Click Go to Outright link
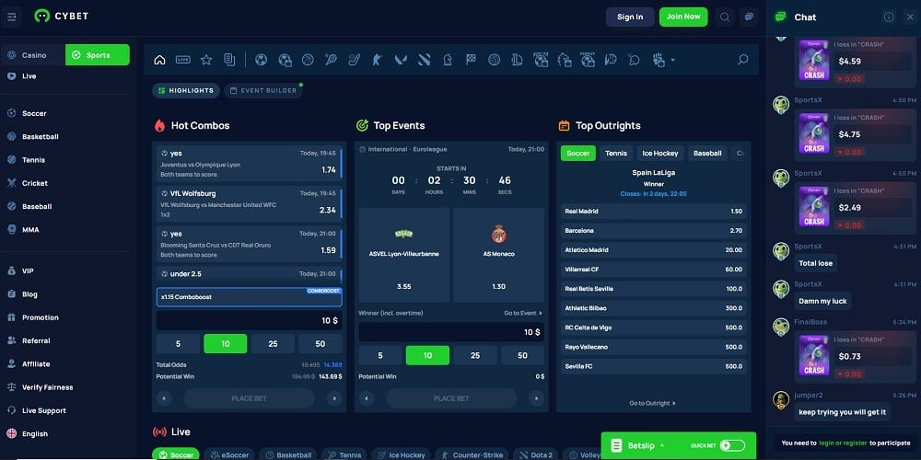 tap(653, 403)
